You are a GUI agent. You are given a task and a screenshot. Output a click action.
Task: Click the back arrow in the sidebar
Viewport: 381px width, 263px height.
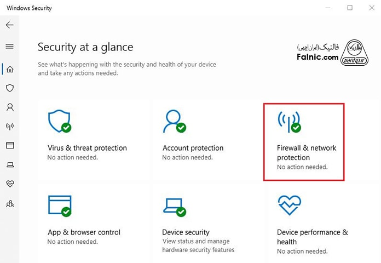pyautogui.click(x=9, y=25)
